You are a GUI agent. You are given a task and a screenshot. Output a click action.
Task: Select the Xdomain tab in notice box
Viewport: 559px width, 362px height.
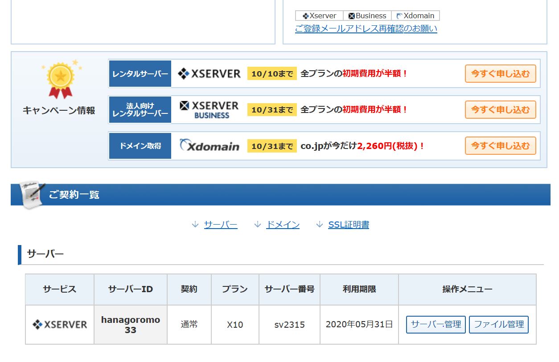coord(415,16)
